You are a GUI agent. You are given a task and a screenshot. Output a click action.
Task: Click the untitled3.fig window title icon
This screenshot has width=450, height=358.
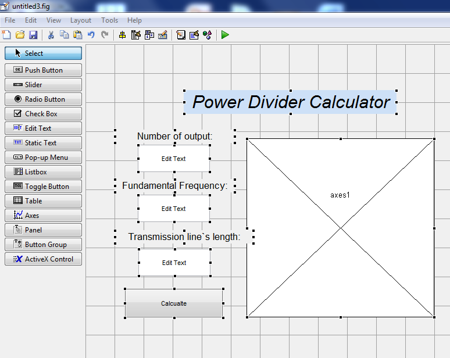click(5, 6)
